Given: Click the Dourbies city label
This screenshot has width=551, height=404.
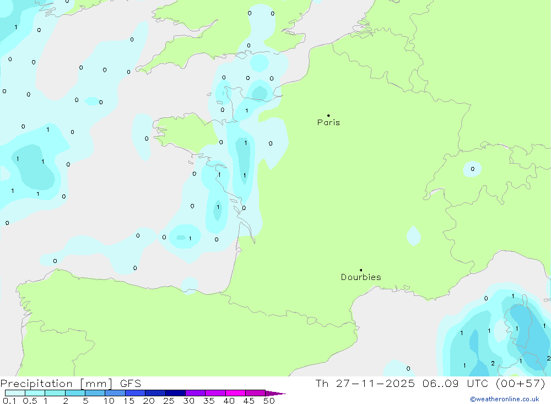Looking at the screenshot, I should [x=361, y=277].
